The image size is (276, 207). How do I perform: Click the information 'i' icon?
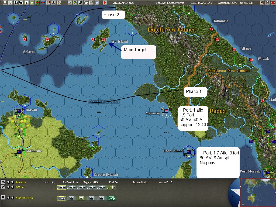(27, 3)
